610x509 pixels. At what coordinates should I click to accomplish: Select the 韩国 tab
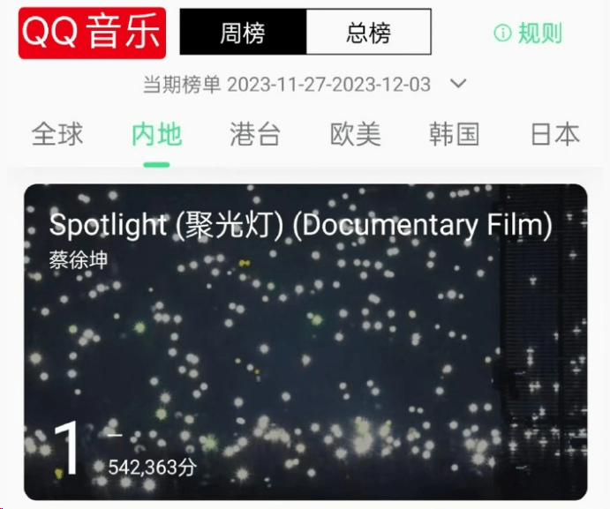[455, 134]
